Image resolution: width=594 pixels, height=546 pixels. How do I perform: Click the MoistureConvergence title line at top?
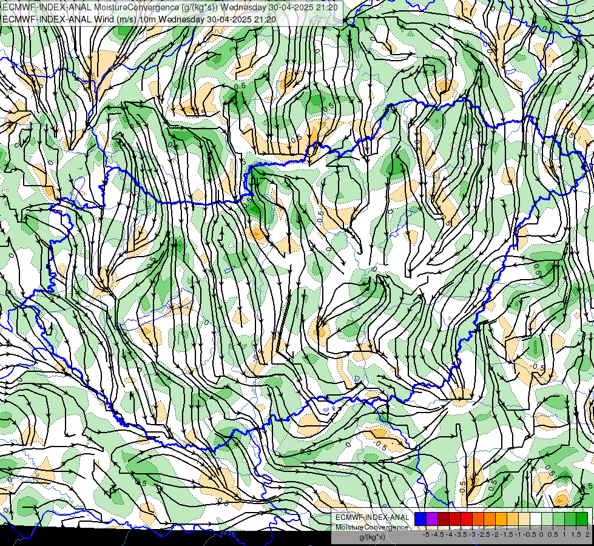[170, 7]
